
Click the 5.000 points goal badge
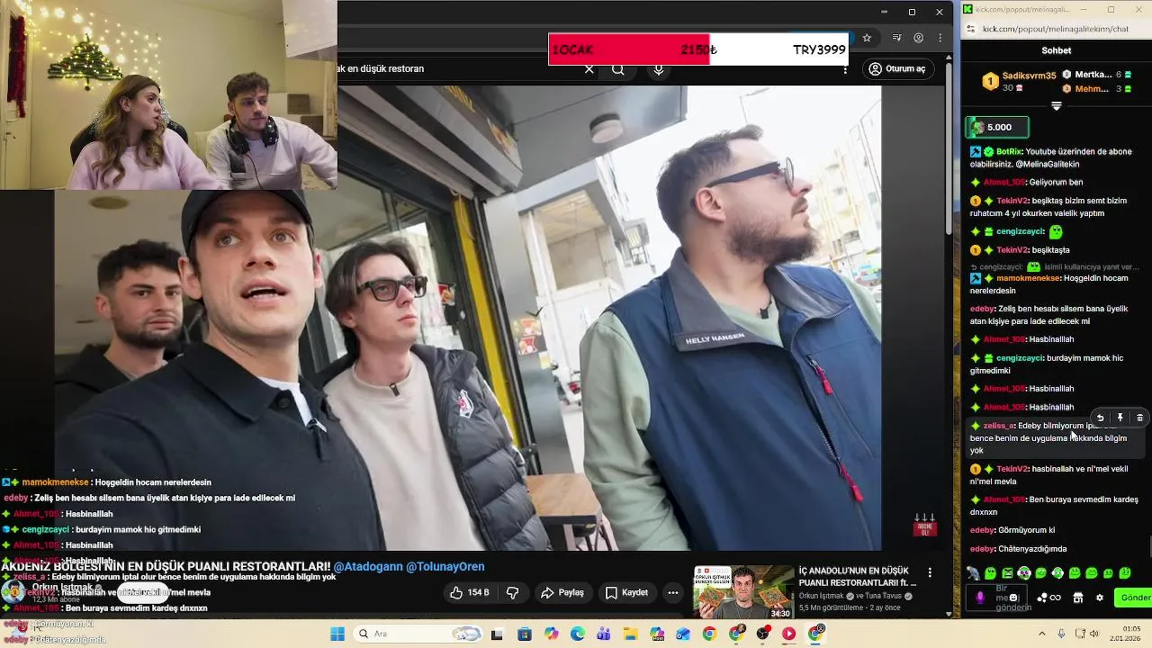point(995,127)
